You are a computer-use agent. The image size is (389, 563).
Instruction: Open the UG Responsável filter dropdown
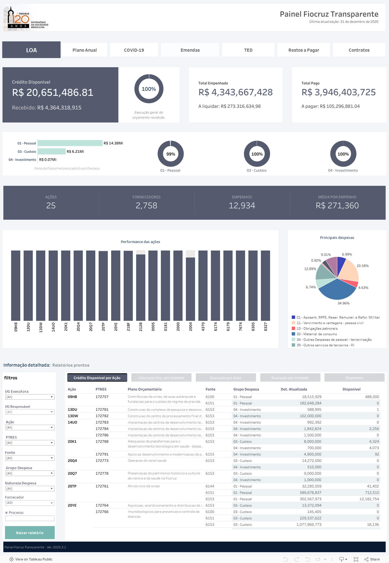[30, 412]
